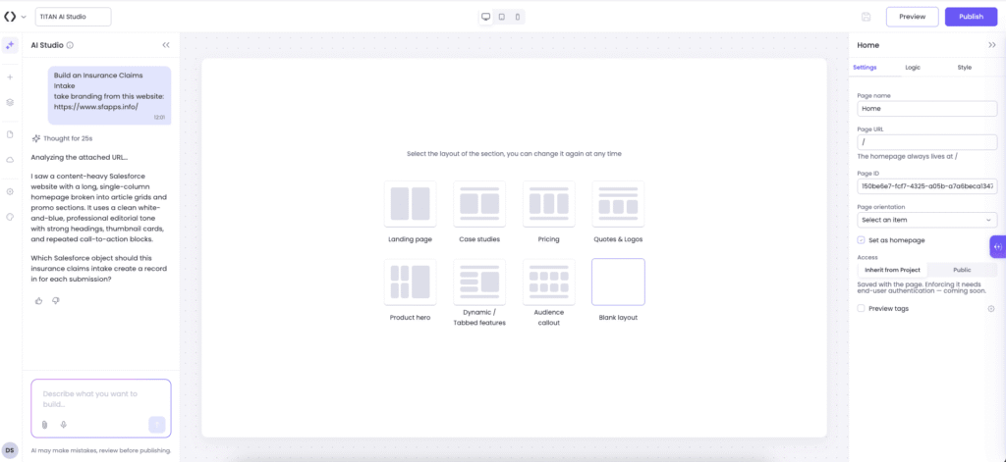The image size is (1006, 462).
Task: Choose the Pricing layout
Action: (x=548, y=204)
